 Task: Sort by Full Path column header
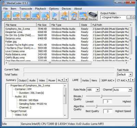click(110, 25)
